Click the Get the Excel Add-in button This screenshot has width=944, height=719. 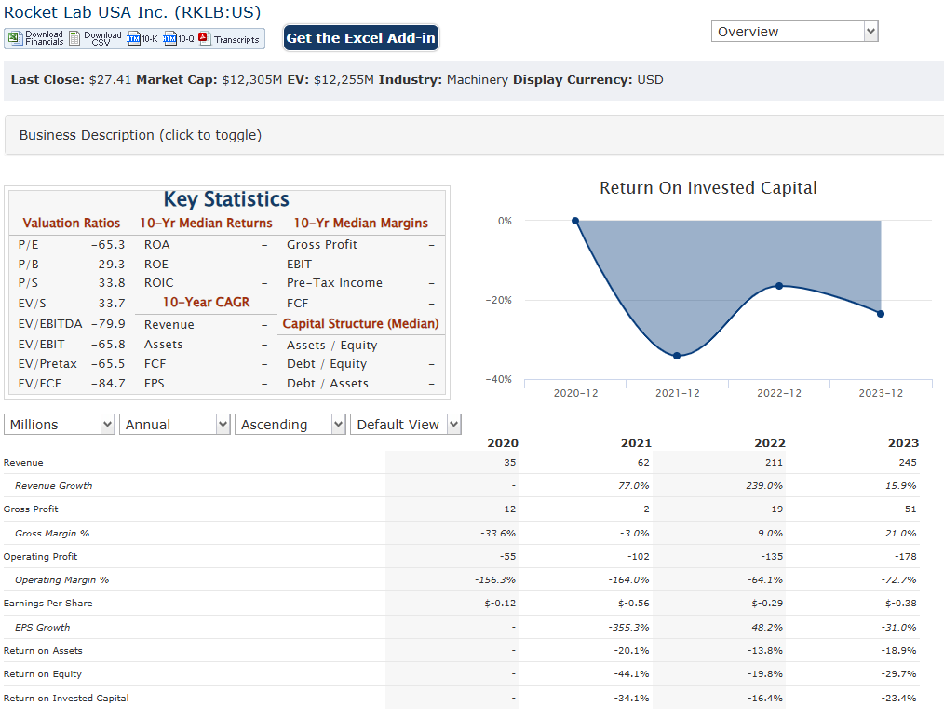[360, 38]
